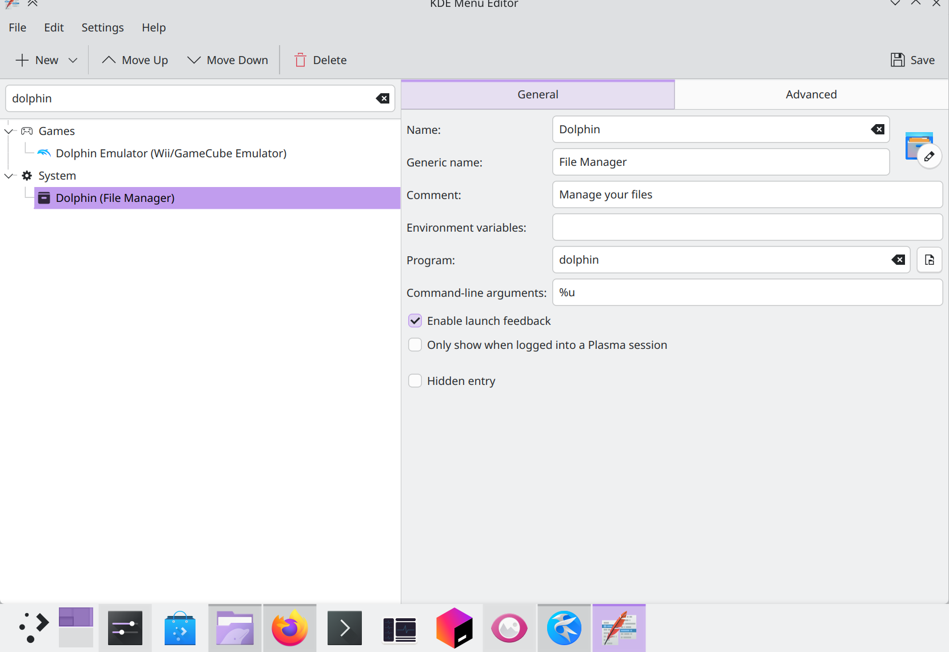Select Dolphin (File Manager) in the tree
The image size is (949, 652).
coord(115,197)
